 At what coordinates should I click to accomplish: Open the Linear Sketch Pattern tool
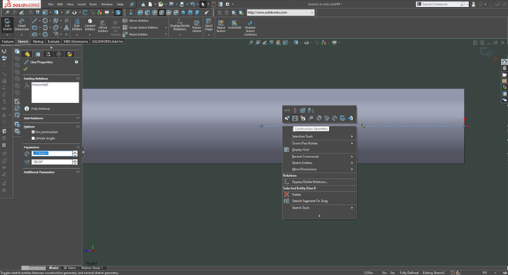point(141,27)
